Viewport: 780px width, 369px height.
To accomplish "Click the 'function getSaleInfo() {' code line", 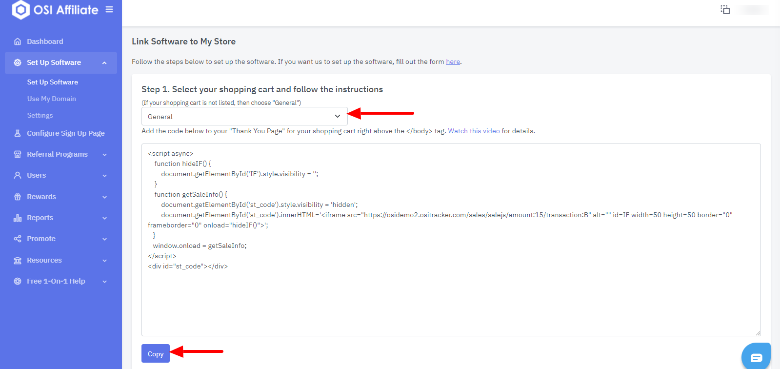I will click(191, 194).
